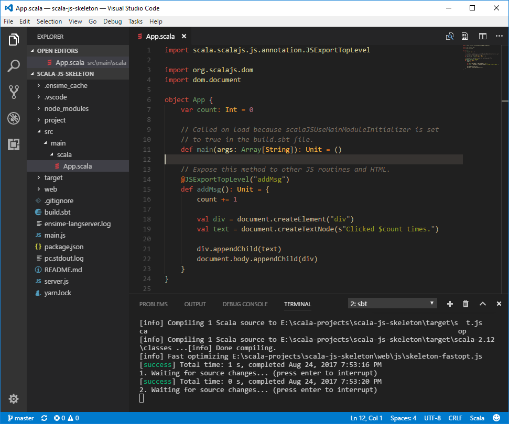Expand the .vscode folder
The height and width of the screenshot is (424, 509).
pos(78,97)
